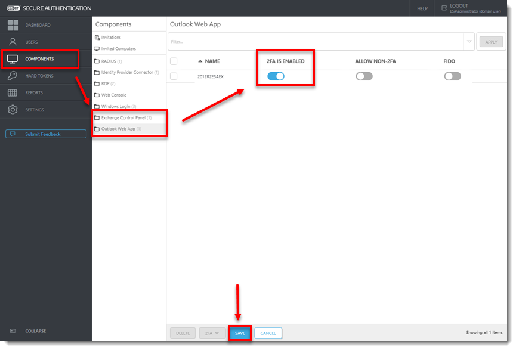516x350 pixels.
Task: Click the Save button
Action: point(240,333)
